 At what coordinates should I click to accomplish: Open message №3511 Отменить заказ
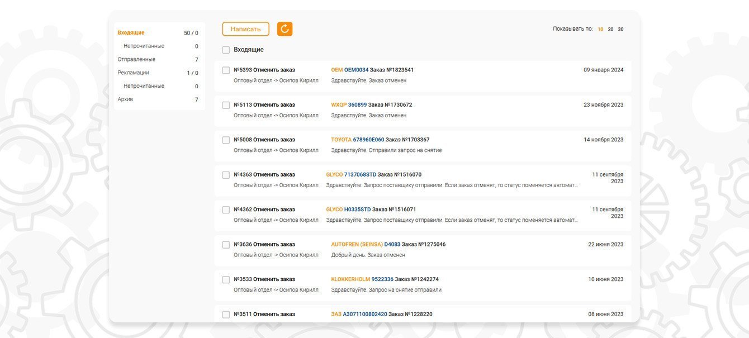pos(264,315)
